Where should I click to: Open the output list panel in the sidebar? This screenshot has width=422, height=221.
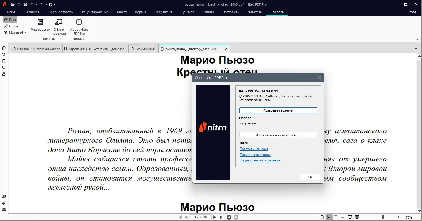click(x=4, y=209)
